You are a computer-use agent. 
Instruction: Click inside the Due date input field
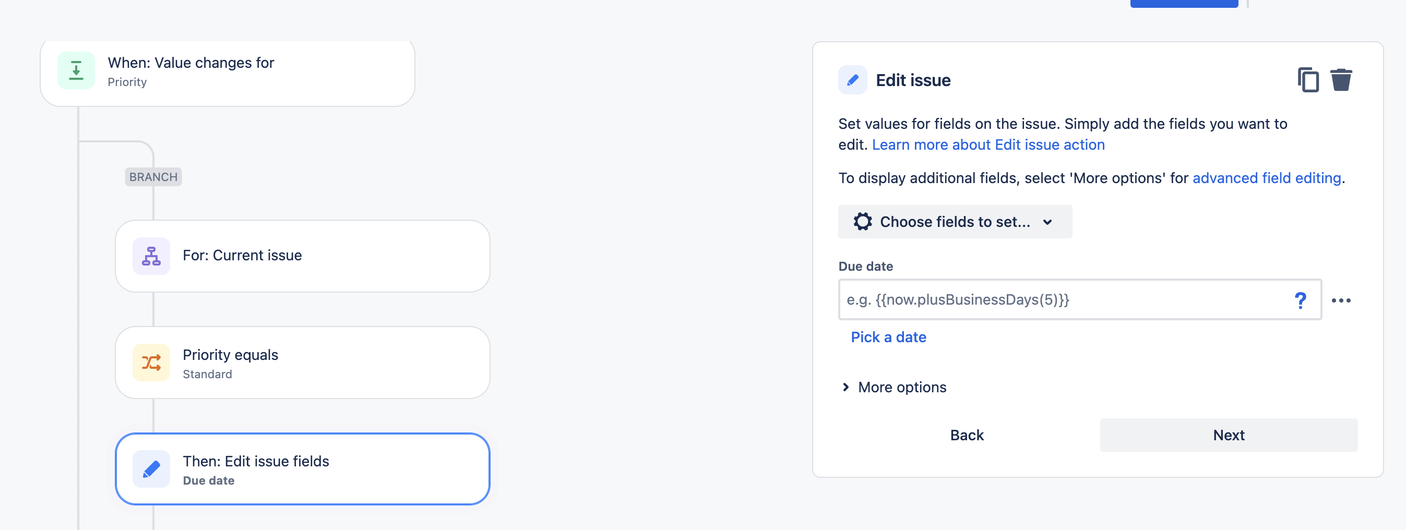[x=1064, y=299]
